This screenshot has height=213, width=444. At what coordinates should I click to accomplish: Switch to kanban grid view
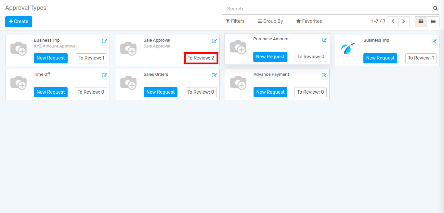point(421,21)
